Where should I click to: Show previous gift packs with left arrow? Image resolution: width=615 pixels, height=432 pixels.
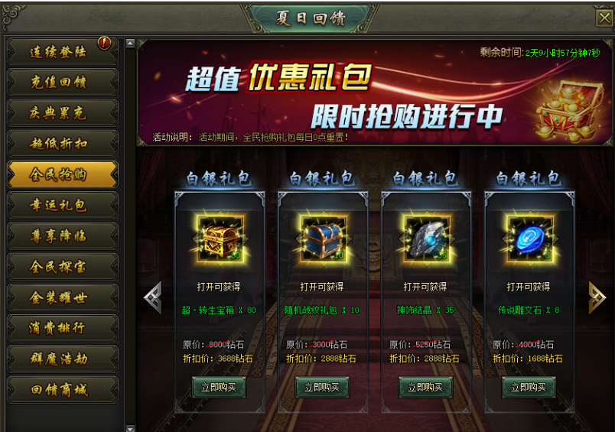tap(153, 297)
